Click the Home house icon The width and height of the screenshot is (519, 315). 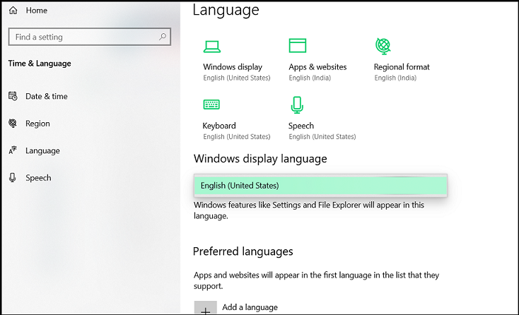(13, 11)
